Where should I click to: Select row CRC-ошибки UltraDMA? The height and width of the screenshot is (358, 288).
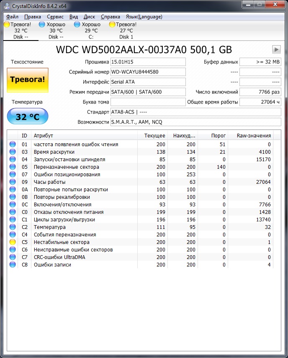click(141, 257)
